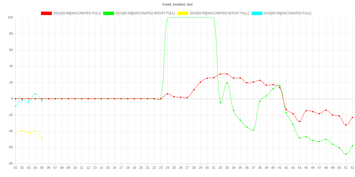355x177 pixels.
Task: Select the cyan data point at week 01
Action: tap(15, 106)
